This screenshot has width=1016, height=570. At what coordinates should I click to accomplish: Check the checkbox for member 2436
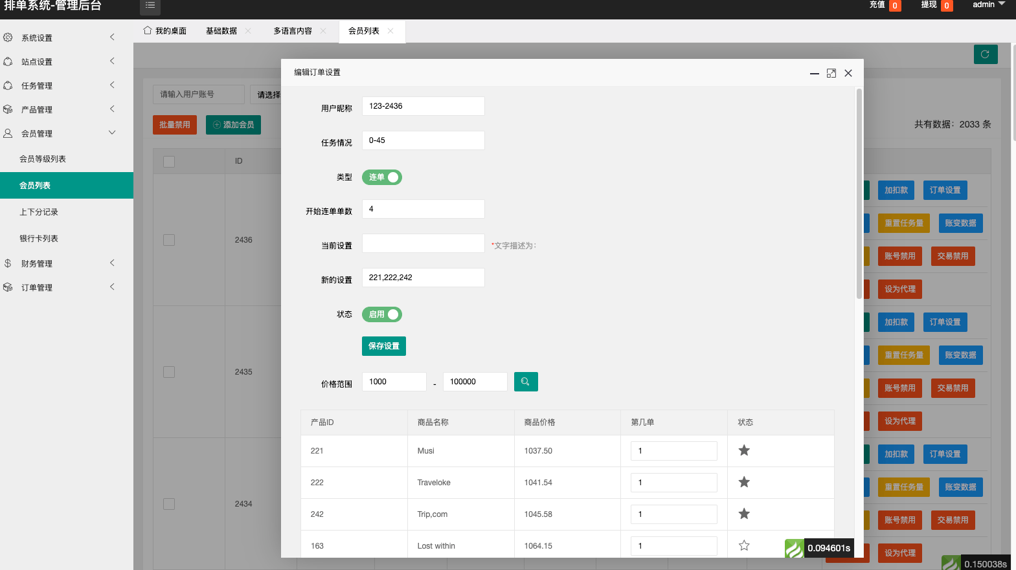[169, 240]
